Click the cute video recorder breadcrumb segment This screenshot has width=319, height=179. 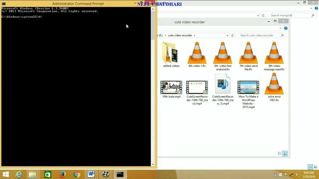(x=180, y=35)
